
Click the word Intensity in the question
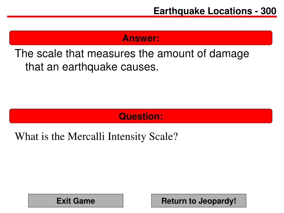(127, 137)
